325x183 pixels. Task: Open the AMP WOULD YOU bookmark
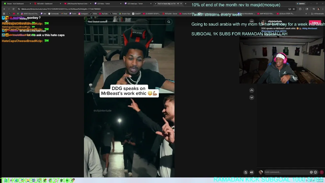[266, 14]
